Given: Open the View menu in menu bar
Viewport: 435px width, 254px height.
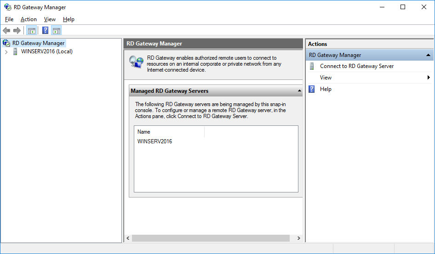Looking at the screenshot, I should [x=50, y=19].
